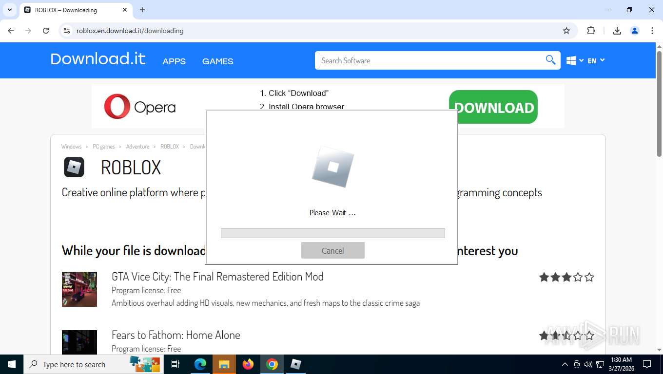Screen dimensions: 663x374
Task: Click the Adventure breadcrumb link
Action: (x=137, y=147)
